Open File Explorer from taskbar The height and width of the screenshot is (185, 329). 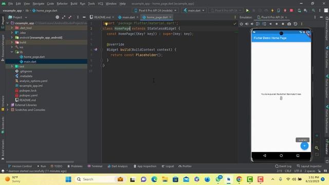coord(165,179)
